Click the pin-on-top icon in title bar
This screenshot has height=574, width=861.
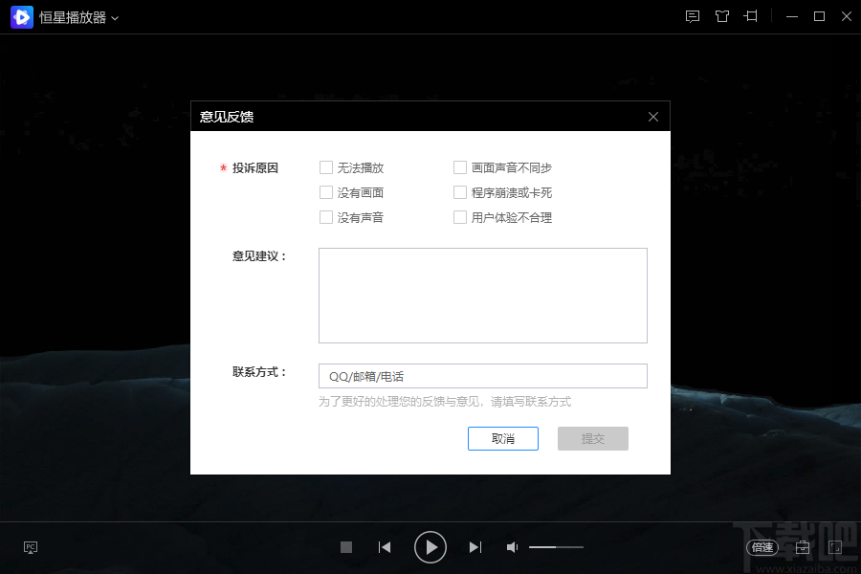click(751, 16)
